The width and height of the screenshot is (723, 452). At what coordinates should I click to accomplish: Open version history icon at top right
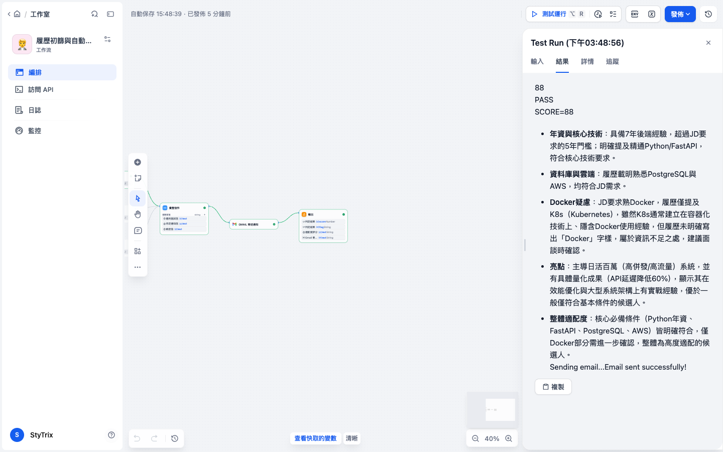coord(708,14)
